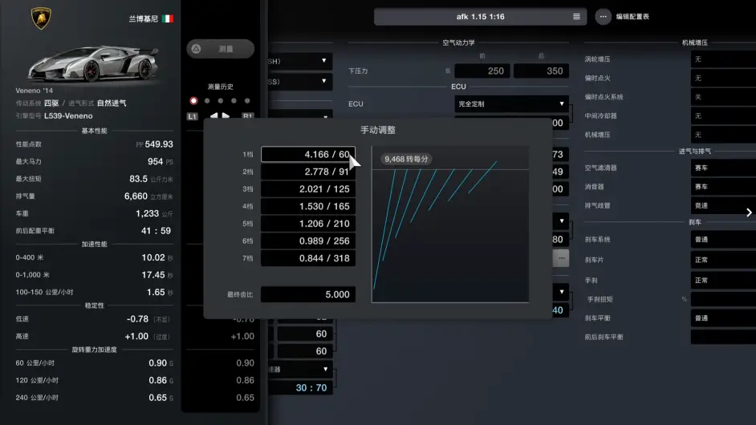Open the 中间冷却器 setting box
Screen dimensions: 756x425
click(723, 115)
